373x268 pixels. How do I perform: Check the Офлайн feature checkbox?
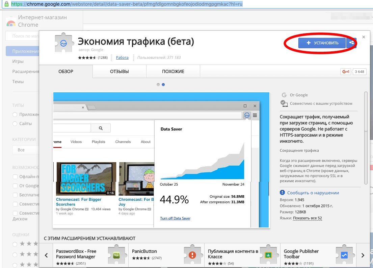15,177
